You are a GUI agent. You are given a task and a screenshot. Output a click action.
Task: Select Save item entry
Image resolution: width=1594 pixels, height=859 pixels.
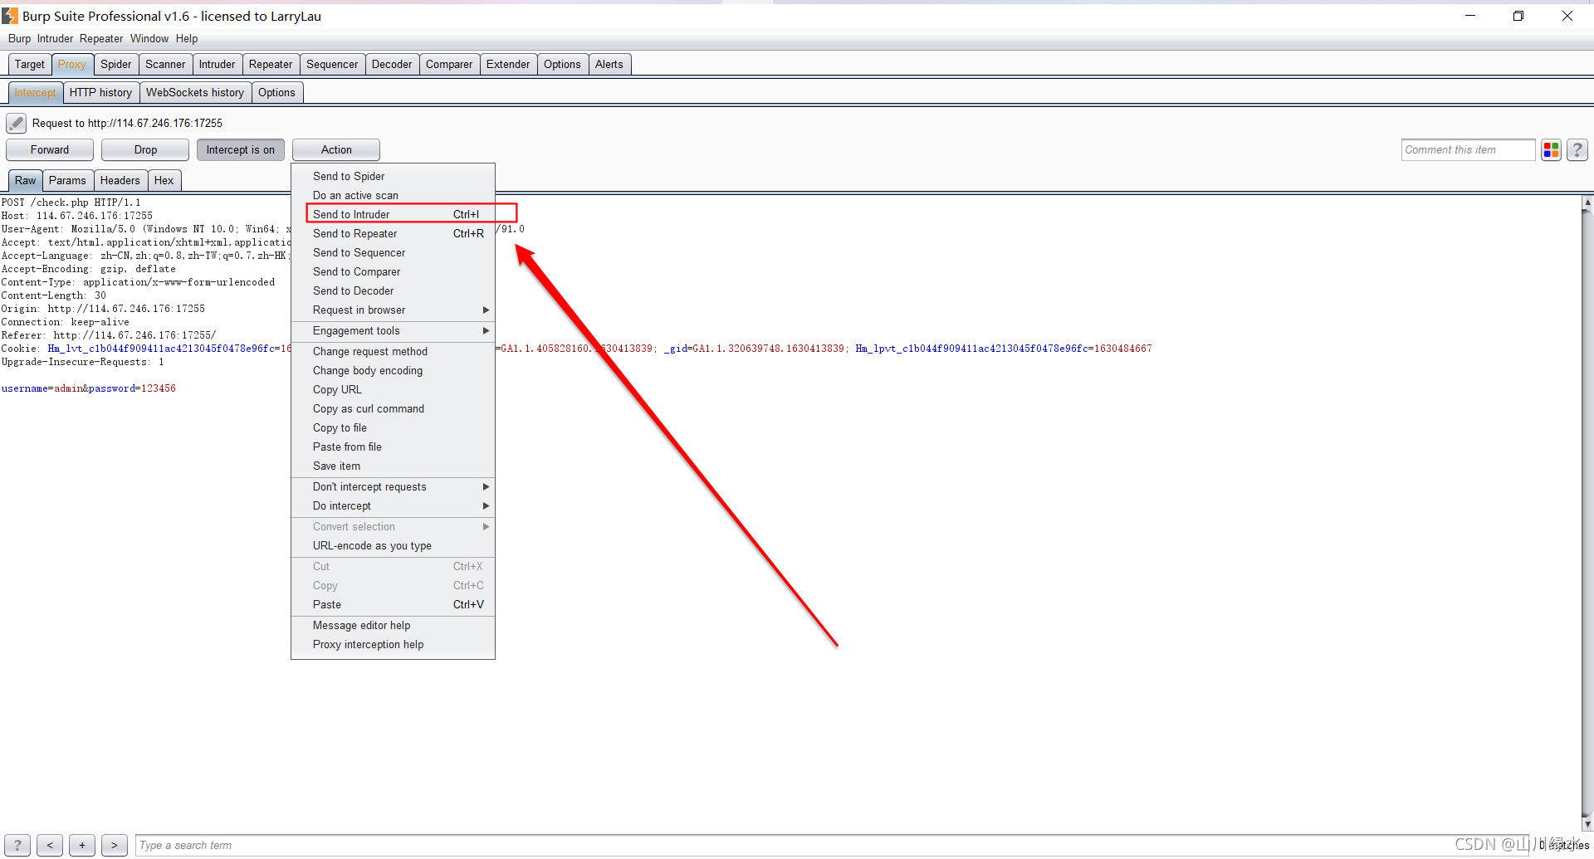[x=394, y=466]
